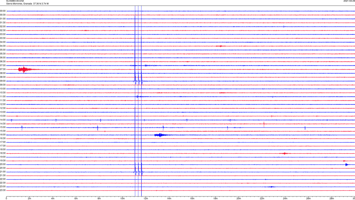
Task: Select the 12:00 trace time label
Action: coord(3,104)
